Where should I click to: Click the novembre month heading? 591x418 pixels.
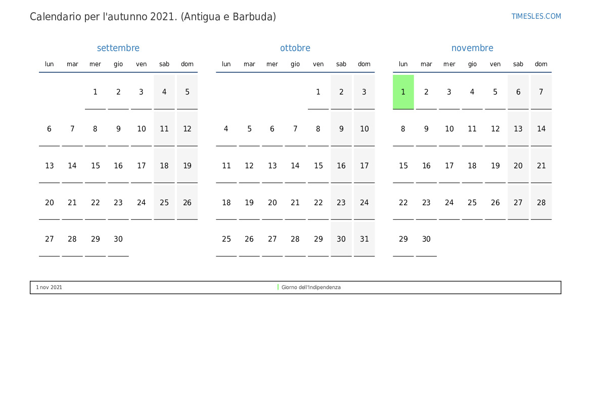pyautogui.click(x=472, y=48)
